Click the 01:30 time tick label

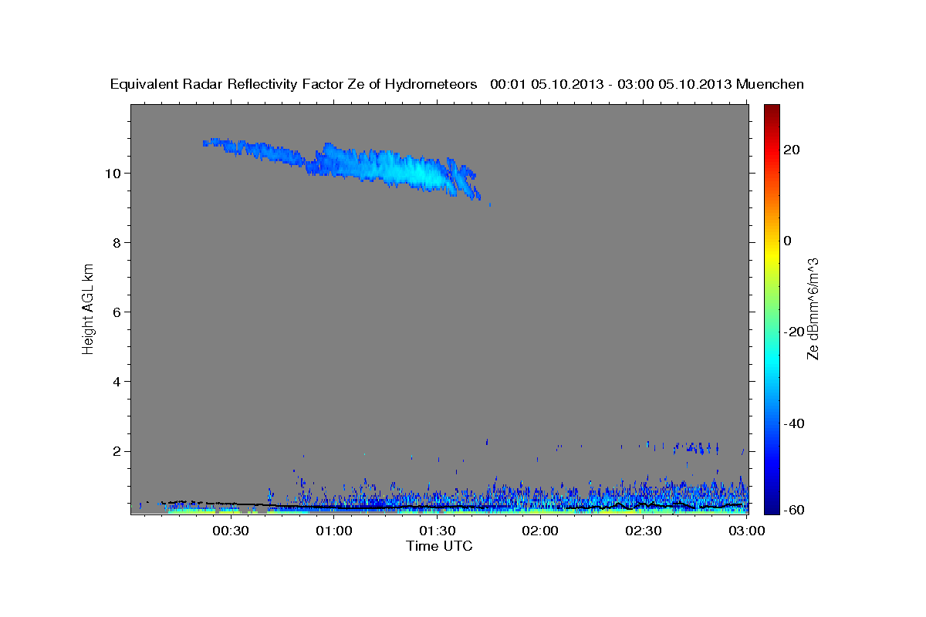438,531
